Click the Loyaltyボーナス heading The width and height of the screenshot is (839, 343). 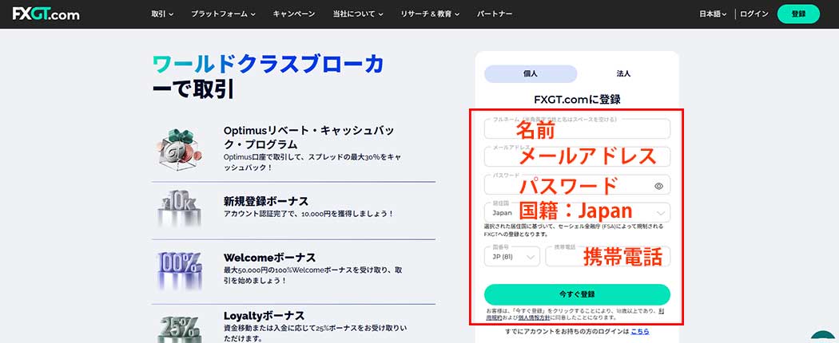264,315
